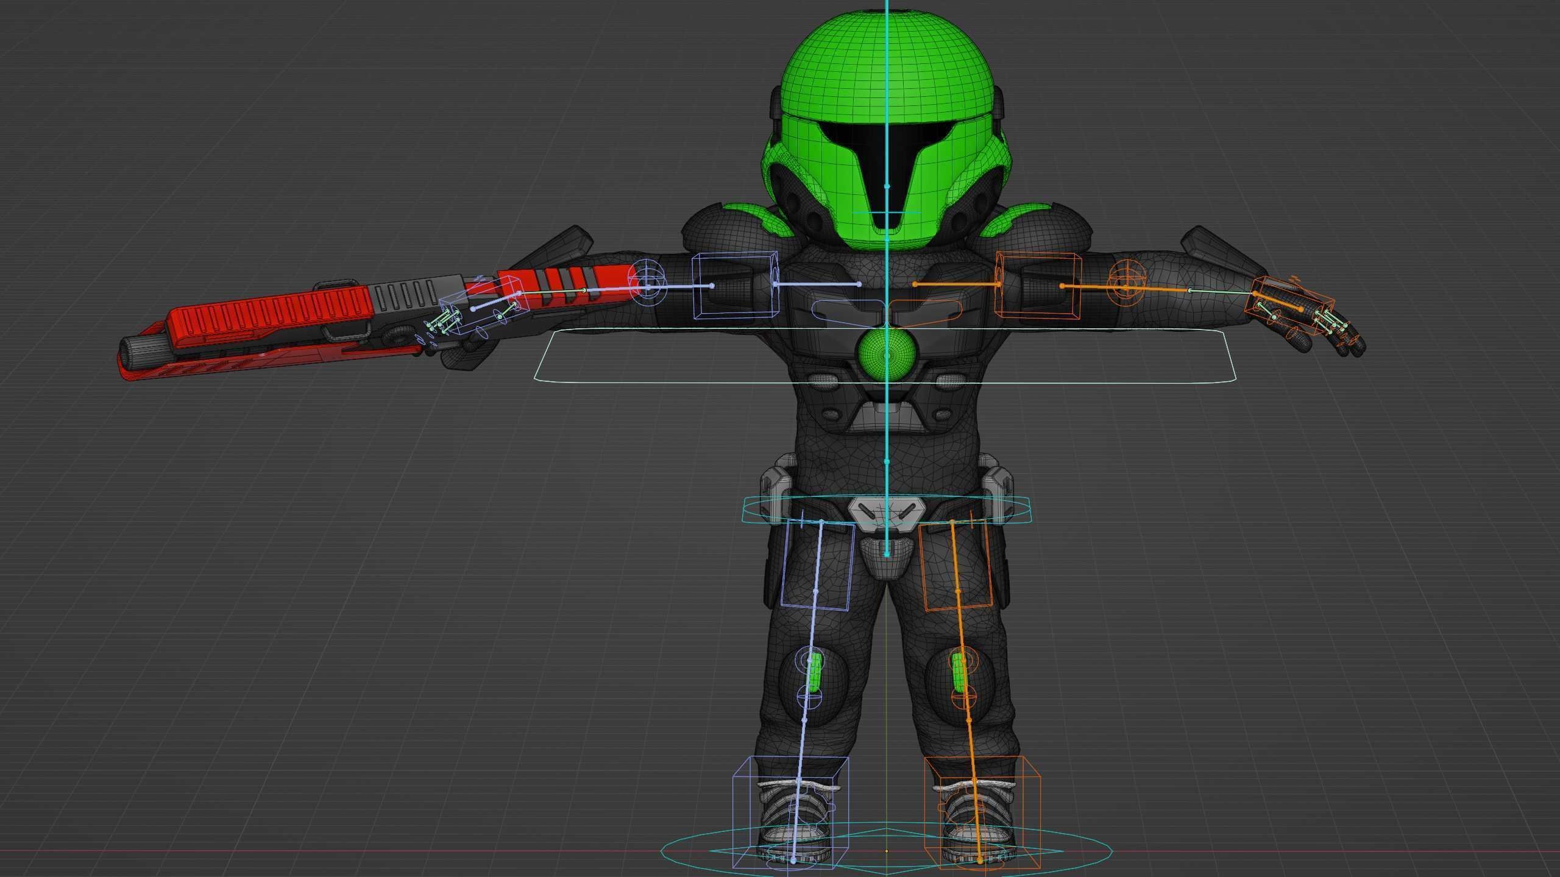
Task: Click the green knee light on the blue-rigged leg
Action: [x=814, y=673]
